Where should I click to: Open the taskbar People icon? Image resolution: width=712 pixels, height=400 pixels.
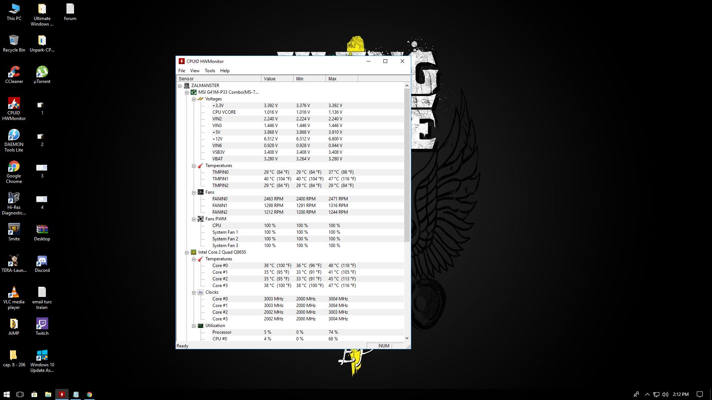click(636, 394)
